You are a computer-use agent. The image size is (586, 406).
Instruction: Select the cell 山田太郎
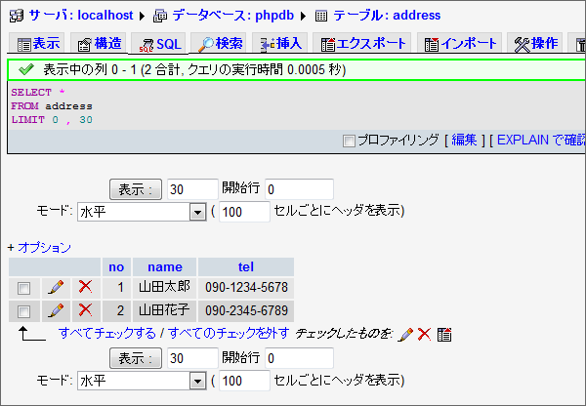click(164, 287)
